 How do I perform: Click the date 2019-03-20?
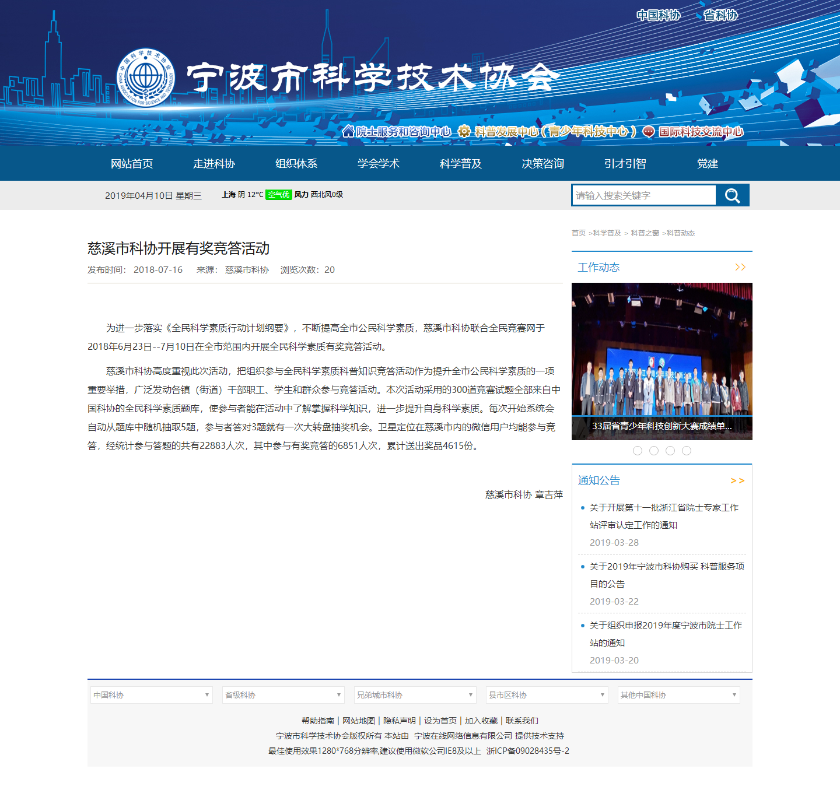614,661
